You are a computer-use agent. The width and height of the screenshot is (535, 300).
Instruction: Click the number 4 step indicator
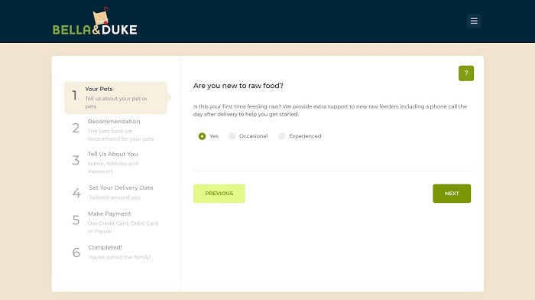click(76, 193)
